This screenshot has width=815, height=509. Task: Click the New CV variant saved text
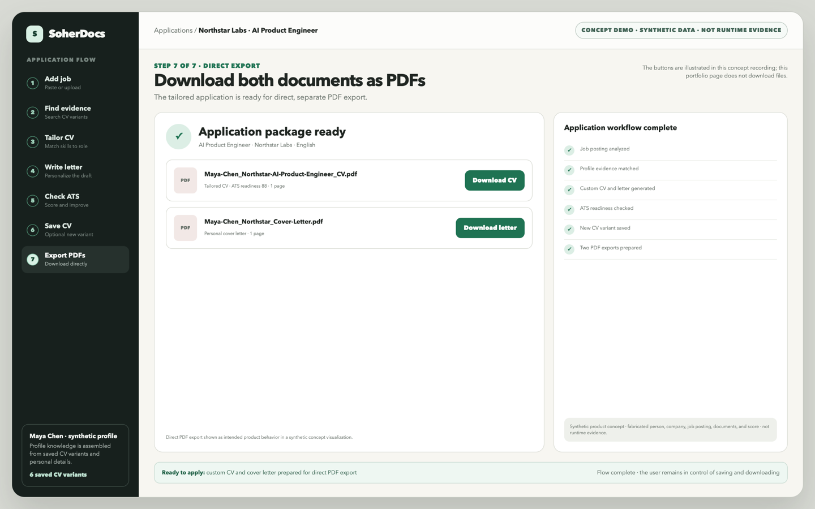tap(605, 228)
